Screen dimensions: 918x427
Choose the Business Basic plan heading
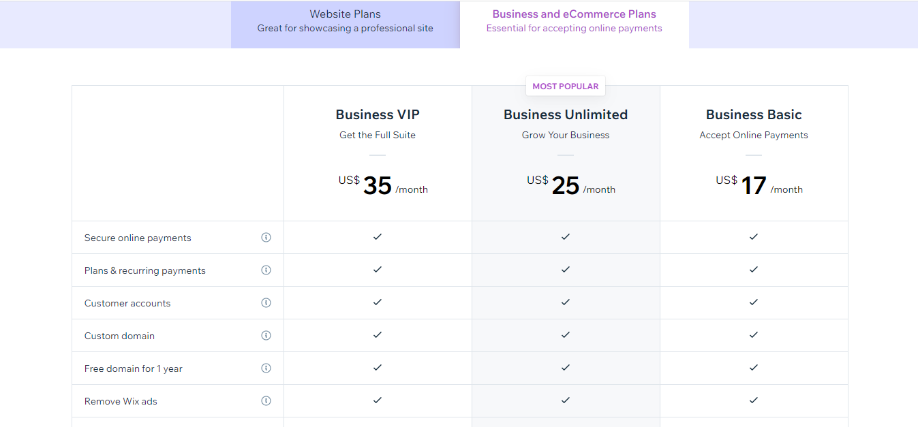pos(754,114)
